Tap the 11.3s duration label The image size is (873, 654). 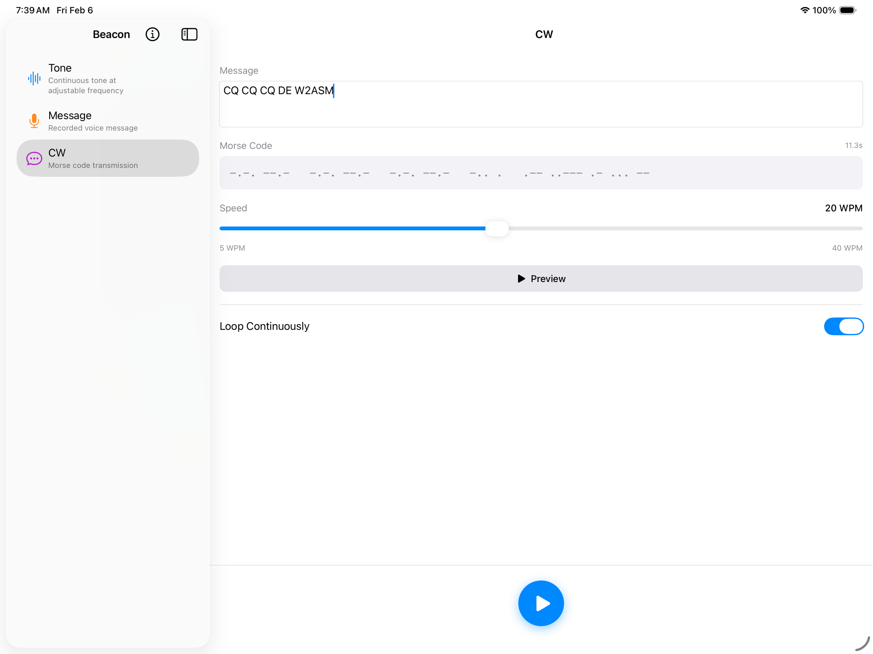[x=854, y=146]
